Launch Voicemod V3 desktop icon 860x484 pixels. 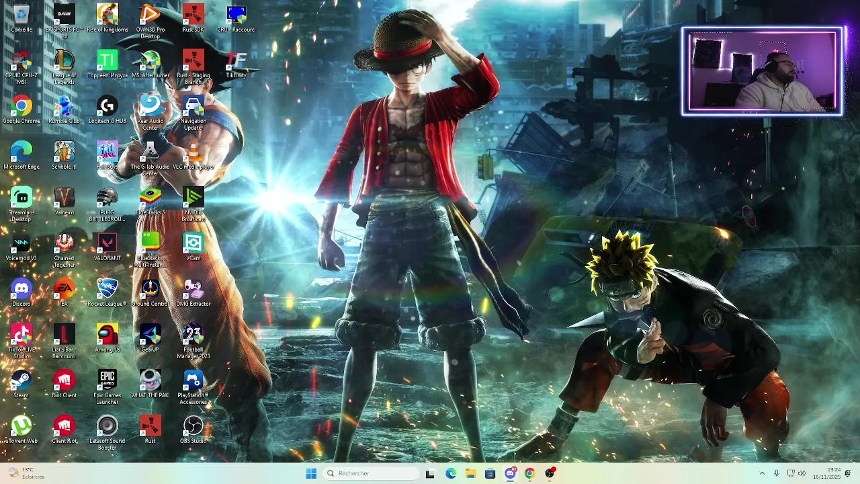[21, 247]
